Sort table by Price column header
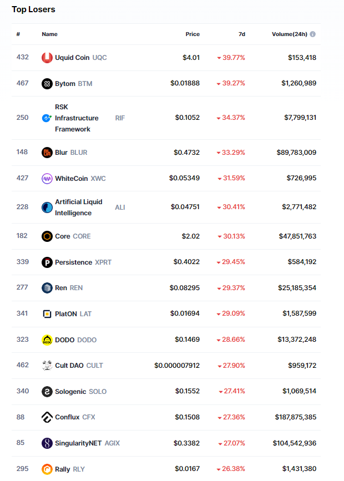The height and width of the screenshot is (481, 344). pyautogui.click(x=193, y=34)
